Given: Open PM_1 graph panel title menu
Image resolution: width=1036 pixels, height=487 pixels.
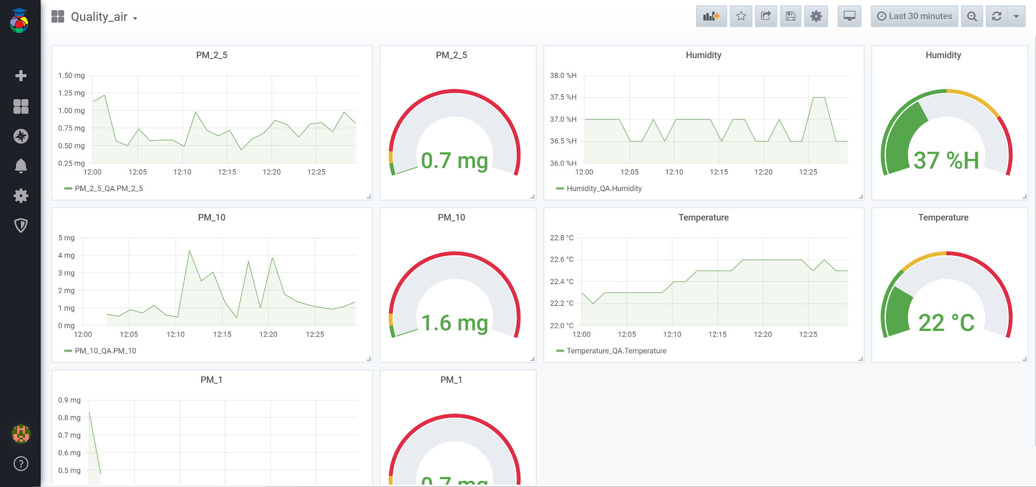Looking at the screenshot, I should (x=212, y=380).
